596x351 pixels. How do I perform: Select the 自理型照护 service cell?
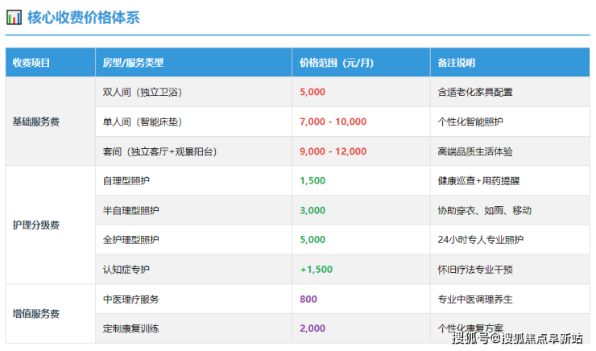pos(126,180)
